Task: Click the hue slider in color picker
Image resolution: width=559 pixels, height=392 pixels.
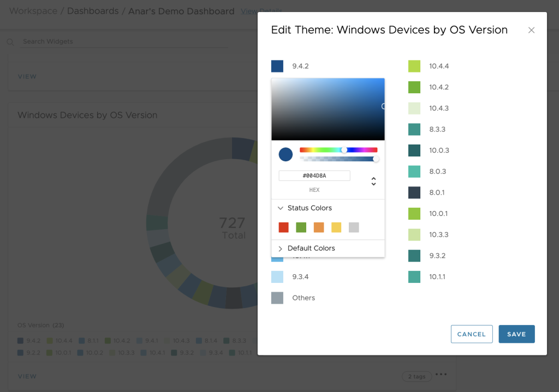Action: coord(338,150)
